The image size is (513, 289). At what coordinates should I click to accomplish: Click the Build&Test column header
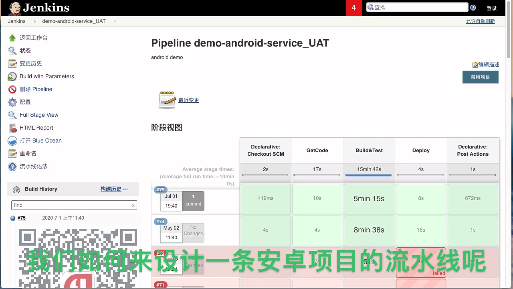[369, 151]
